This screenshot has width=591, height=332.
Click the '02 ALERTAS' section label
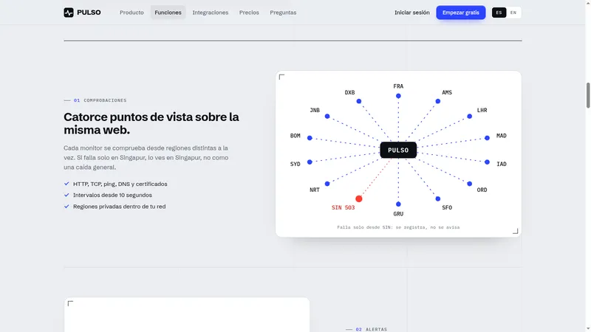coord(366,329)
